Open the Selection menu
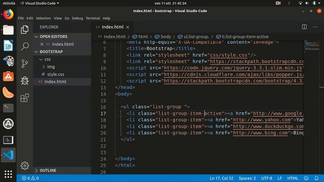This screenshot has height=182, width=324. 43,18
